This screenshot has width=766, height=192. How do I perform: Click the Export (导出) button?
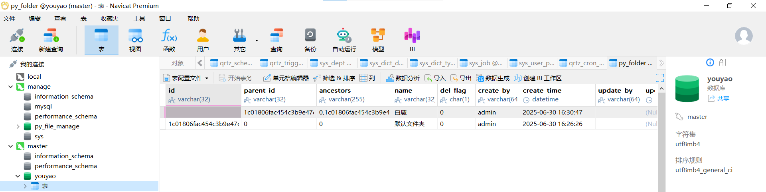pyautogui.click(x=461, y=78)
